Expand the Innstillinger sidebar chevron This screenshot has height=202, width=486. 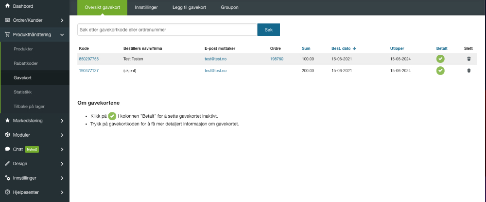click(62, 178)
